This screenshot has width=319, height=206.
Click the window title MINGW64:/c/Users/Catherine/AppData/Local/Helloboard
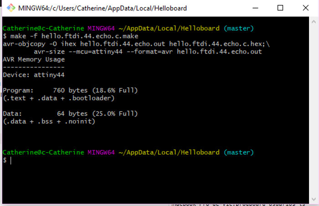[x=103, y=8]
